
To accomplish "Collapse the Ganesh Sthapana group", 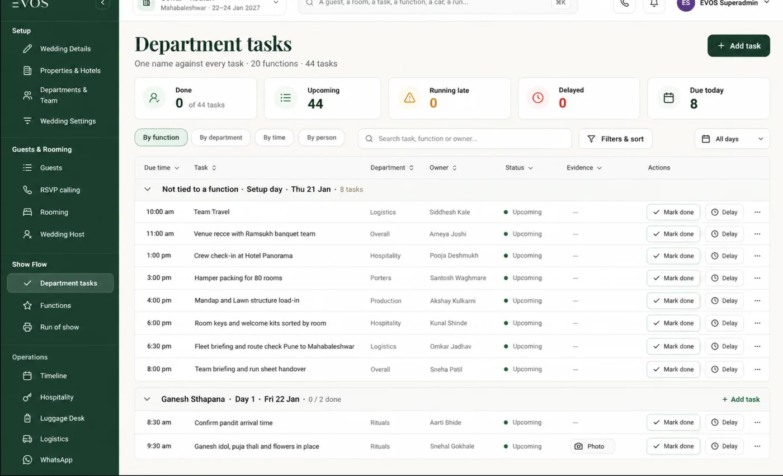I will (x=147, y=399).
